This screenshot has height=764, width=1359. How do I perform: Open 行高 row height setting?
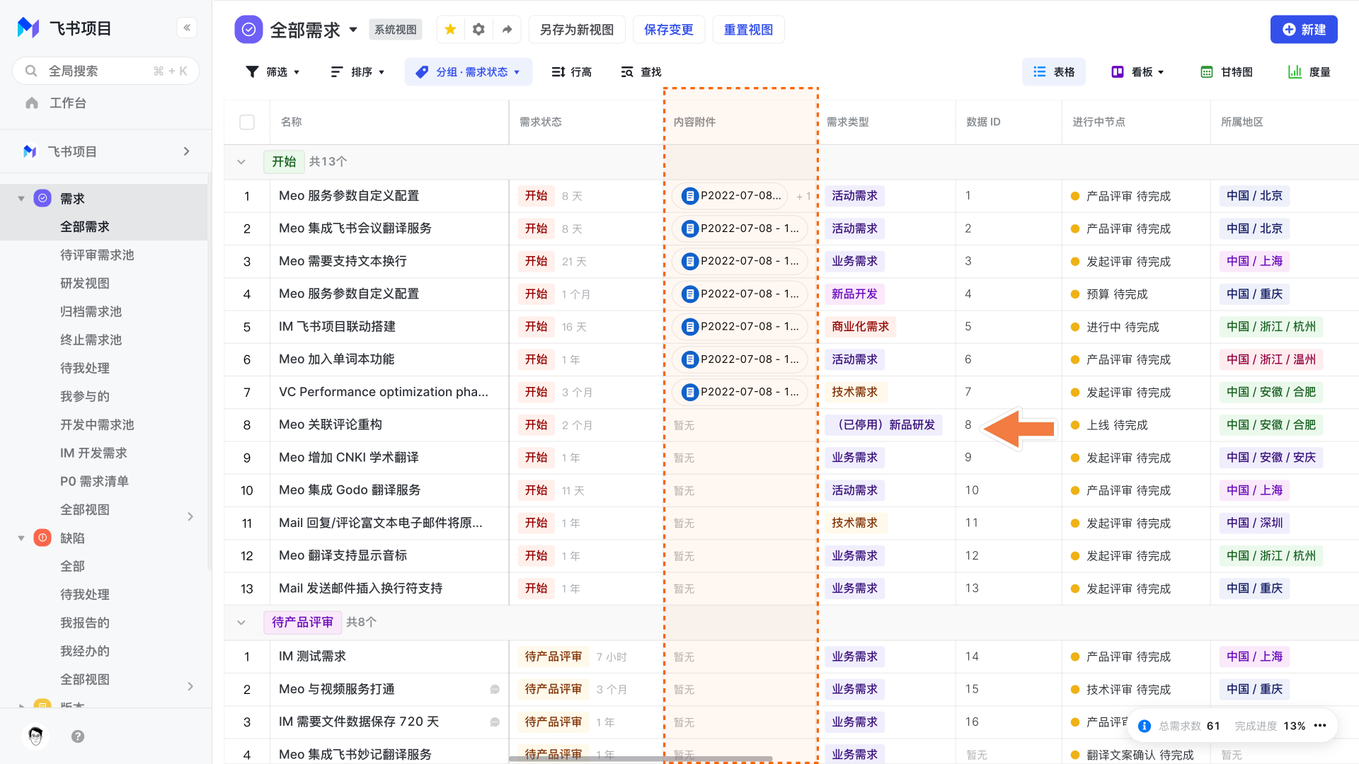click(x=572, y=71)
